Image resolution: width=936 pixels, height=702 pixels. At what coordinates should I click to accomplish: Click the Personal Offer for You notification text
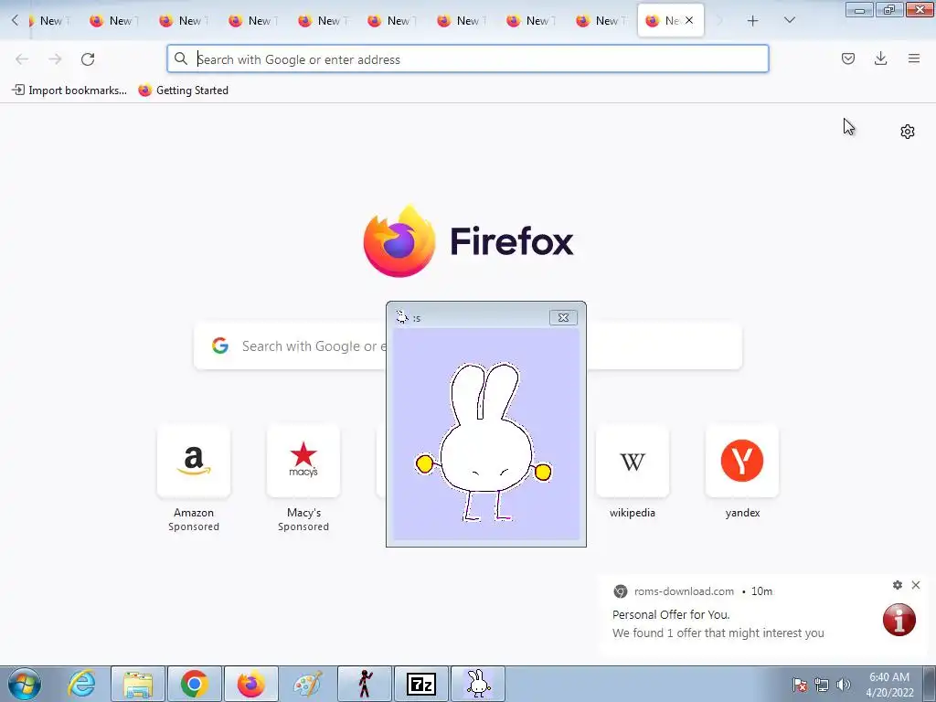[x=671, y=614]
